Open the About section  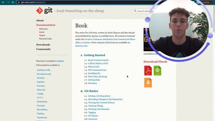[x=40, y=21]
